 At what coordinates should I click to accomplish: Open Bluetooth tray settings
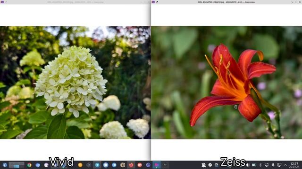click(x=260, y=165)
